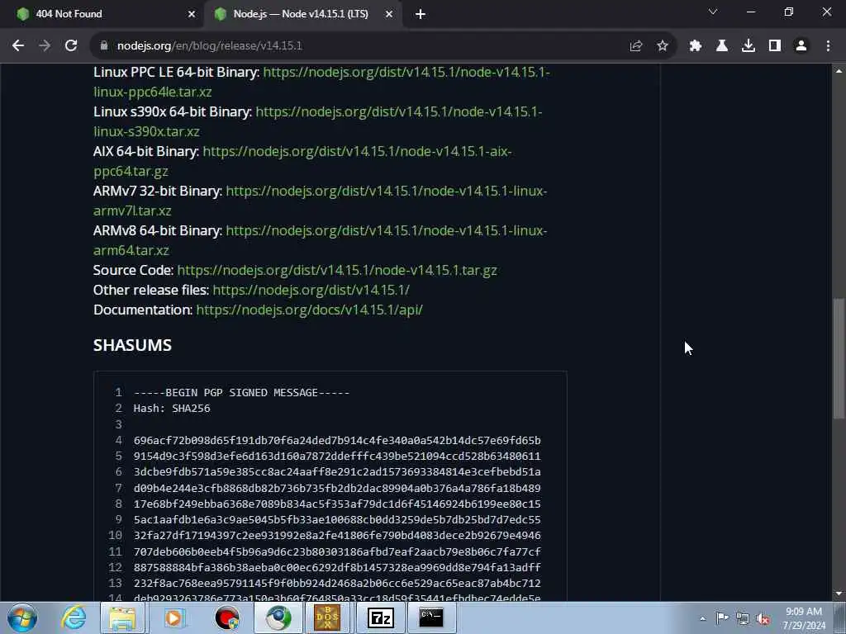
Task: Click the forward navigation arrow
Action: [x=45, y=46]
